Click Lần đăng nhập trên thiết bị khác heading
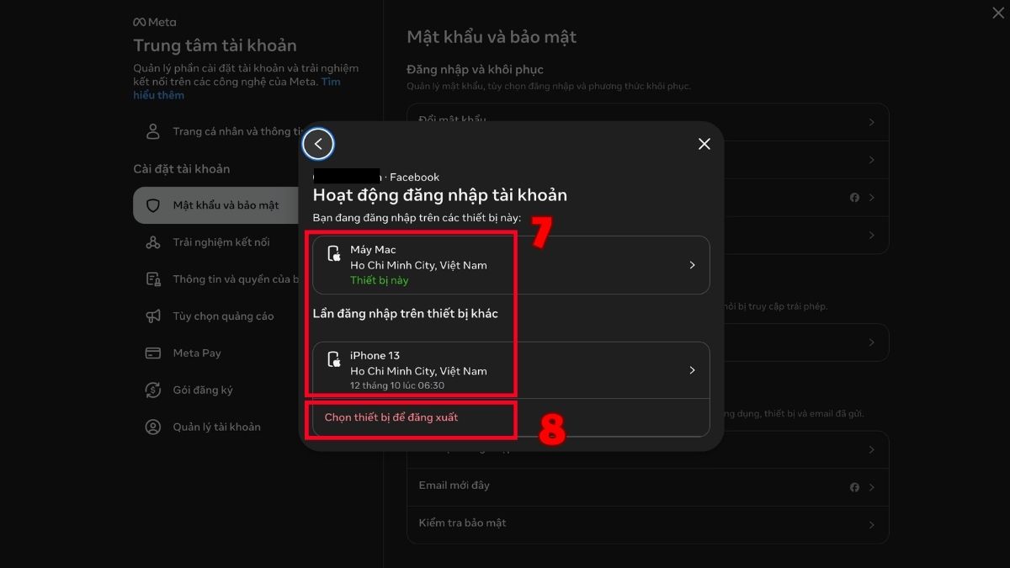The width and height of the screenshot is (1010, 568). point(406,314)
